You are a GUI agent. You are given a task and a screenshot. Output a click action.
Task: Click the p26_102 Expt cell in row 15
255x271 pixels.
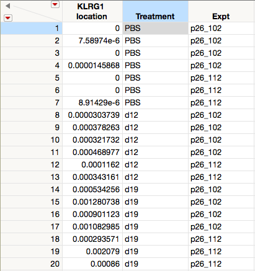point(221,202)
